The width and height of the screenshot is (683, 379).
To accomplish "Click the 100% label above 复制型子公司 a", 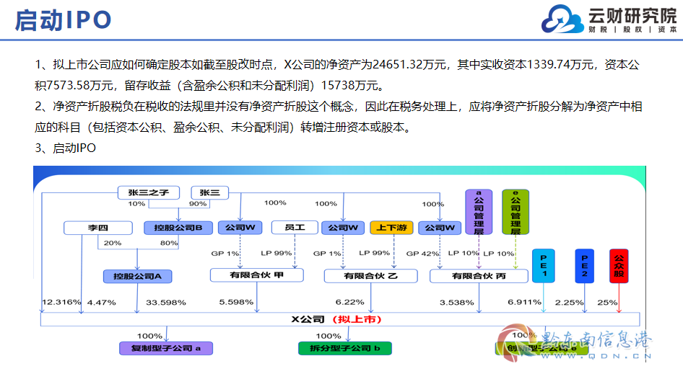I will tap(150, 336).
